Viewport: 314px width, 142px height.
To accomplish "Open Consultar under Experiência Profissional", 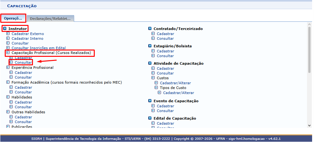I will coord(23,77).
